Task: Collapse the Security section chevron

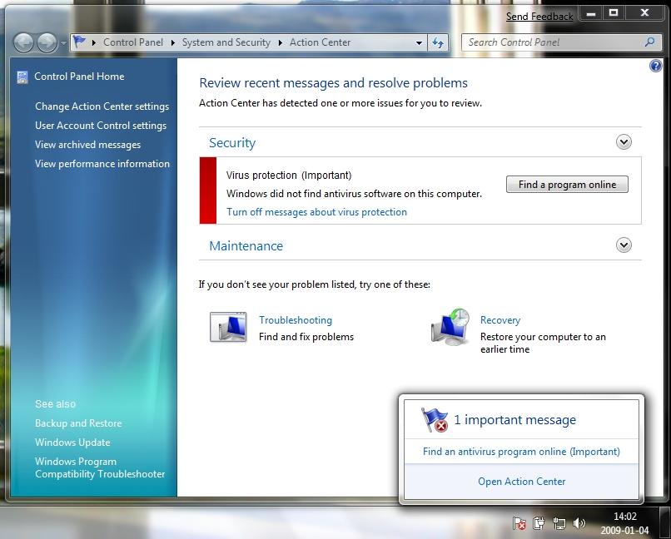Action: (x=624, y=142)
